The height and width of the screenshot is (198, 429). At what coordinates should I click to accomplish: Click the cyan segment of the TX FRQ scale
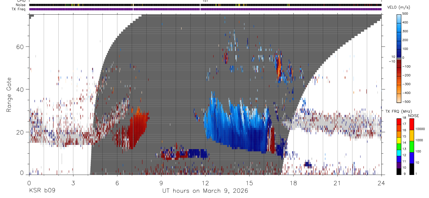[x=399, y=153]
